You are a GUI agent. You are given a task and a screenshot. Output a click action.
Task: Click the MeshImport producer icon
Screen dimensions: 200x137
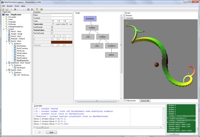click(15, 68)
